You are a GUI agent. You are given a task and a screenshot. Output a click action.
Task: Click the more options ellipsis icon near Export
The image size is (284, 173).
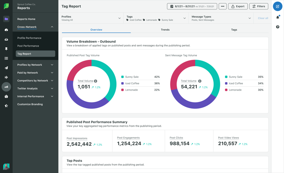[223, 6]
